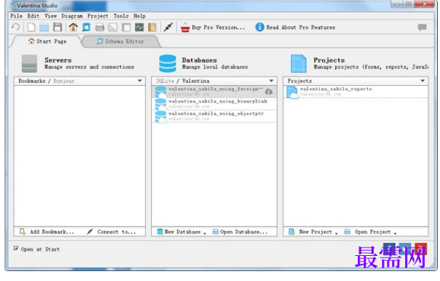Toggle the Open at Start checkbox

pyautogui.click(x=16, y=248)
